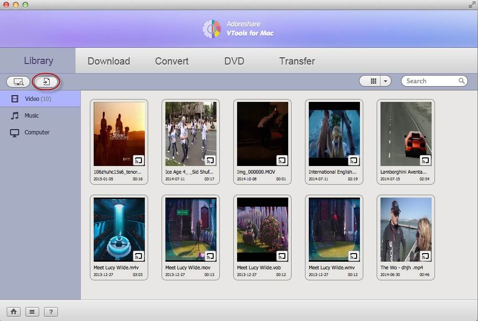478x321 pixels.
Task: Click the yellow minimize window button
Action: [16, 5]
